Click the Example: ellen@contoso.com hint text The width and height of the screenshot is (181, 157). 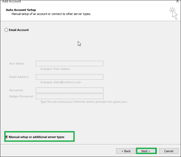61,82
